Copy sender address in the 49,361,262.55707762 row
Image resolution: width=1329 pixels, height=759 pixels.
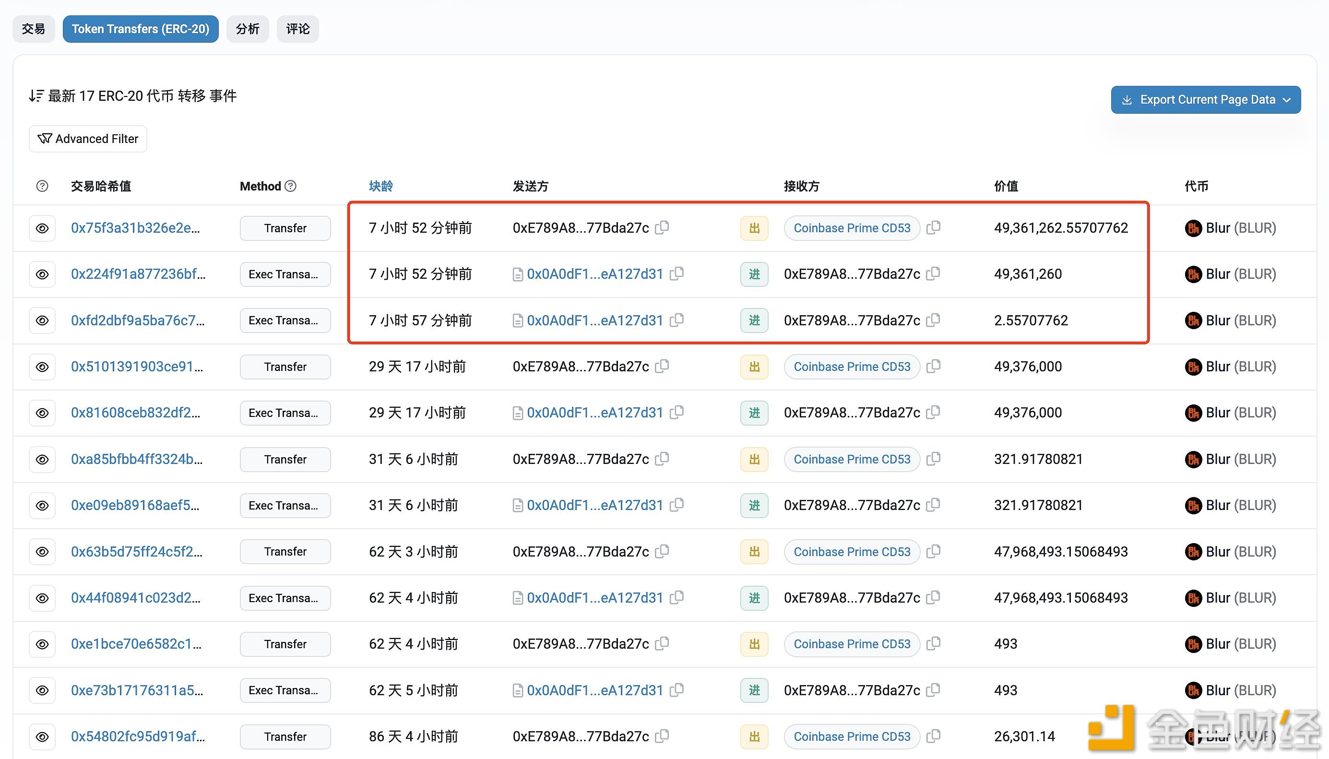coord(662,227)
